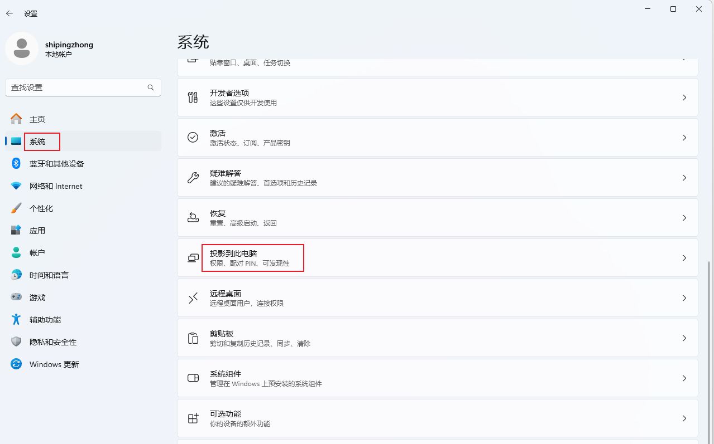
Task: Click the recovery icon
Action: tap(193, 218)
